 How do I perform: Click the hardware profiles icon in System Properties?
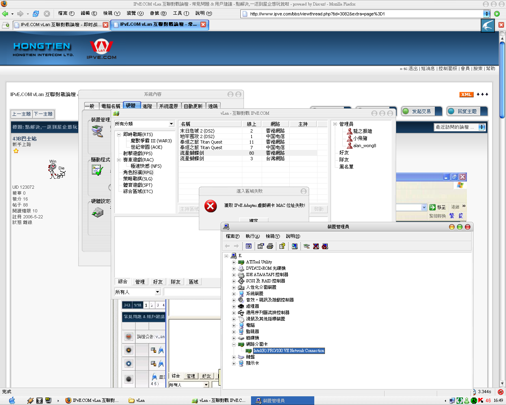(97, 212)
